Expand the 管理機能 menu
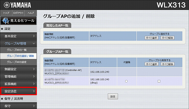 [18, 76]
